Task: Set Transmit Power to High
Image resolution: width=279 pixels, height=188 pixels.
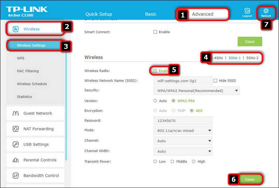Action: pyautogui.click(x=194, y=161)
